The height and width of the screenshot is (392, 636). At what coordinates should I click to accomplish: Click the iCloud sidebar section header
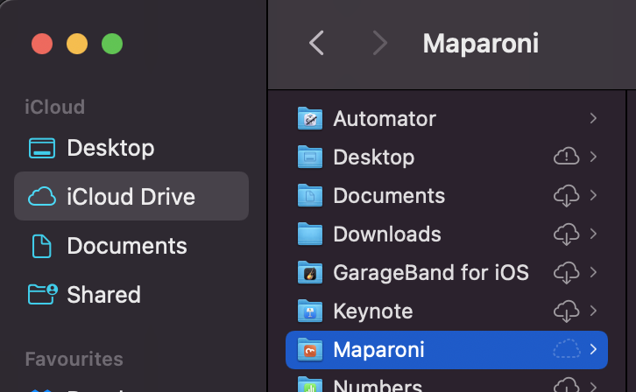tap(55, 108)
